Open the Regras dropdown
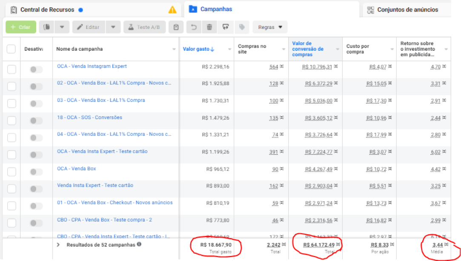Image resolution: width=461 pixels, height=261 pixels. [270, 27]
